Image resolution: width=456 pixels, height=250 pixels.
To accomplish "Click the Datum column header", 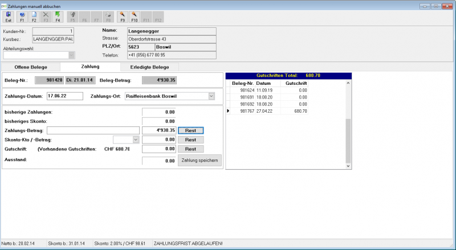I will pyautogui.click(x=268, y=83).
